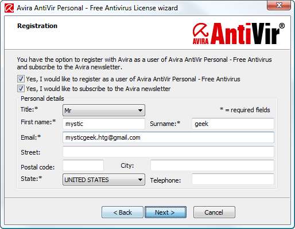The height and width of the screenshot is (229, 295).
Task: Uncheck register as Avira AntiVir user checkbox
Action: tap(21, 79)
